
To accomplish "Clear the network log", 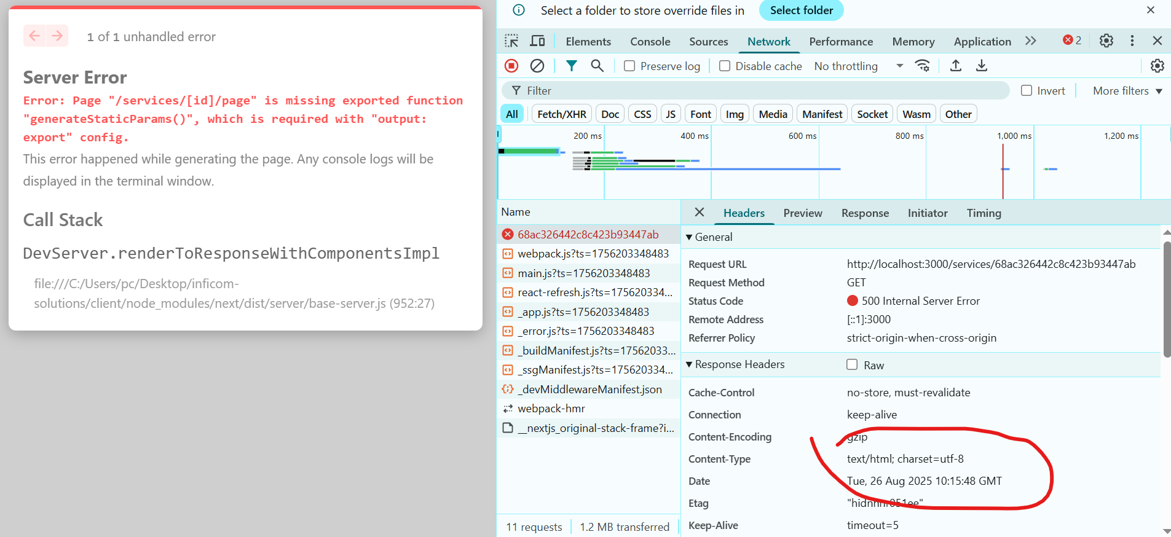I will tap(537, 66).
